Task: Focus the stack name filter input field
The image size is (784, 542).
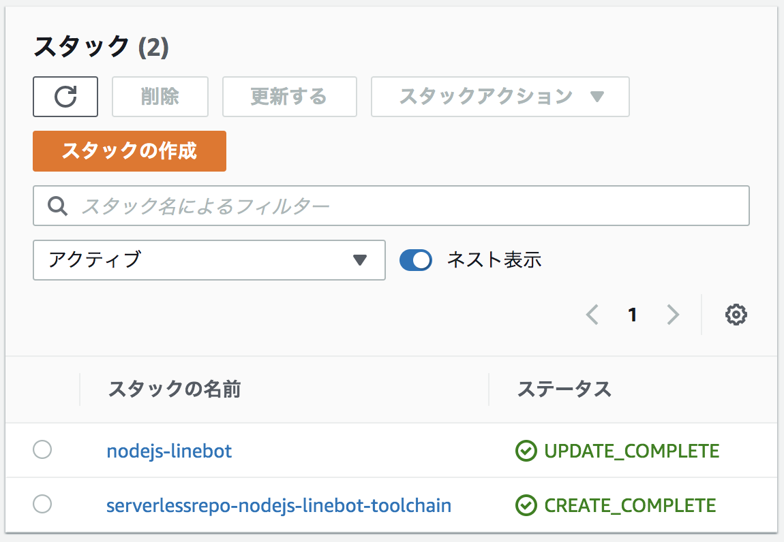Action: click(x=409, y=206)
